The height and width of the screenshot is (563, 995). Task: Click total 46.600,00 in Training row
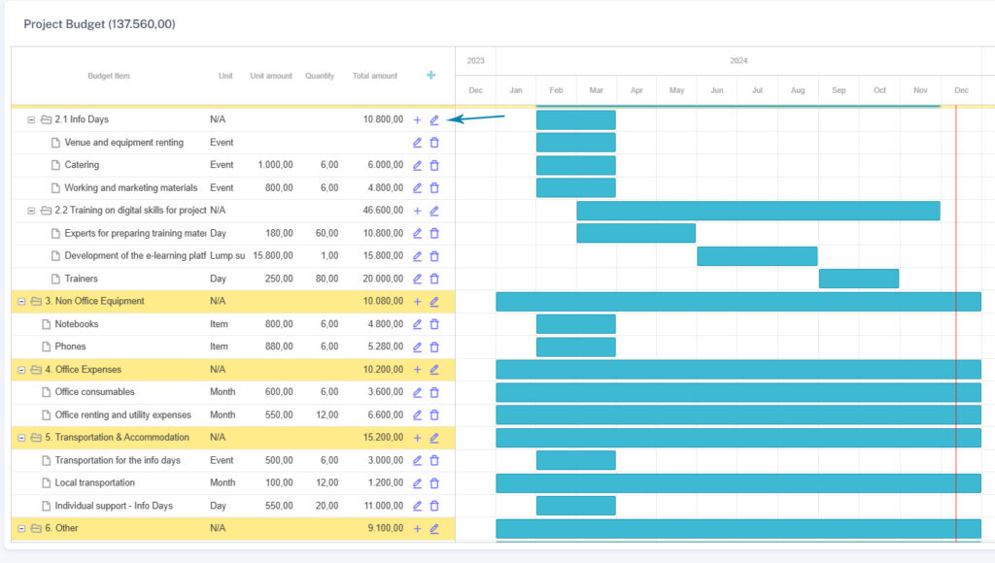pos(383,210)
